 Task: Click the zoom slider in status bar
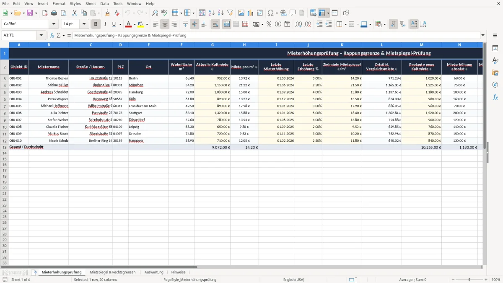(469, 280)
